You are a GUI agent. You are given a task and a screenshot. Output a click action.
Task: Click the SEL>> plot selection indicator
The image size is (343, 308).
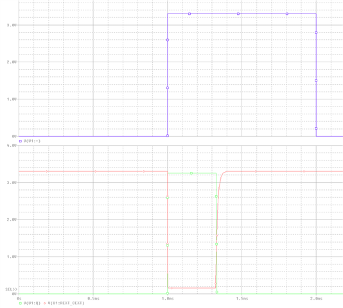pyautogui.click(x=12, y=289)
